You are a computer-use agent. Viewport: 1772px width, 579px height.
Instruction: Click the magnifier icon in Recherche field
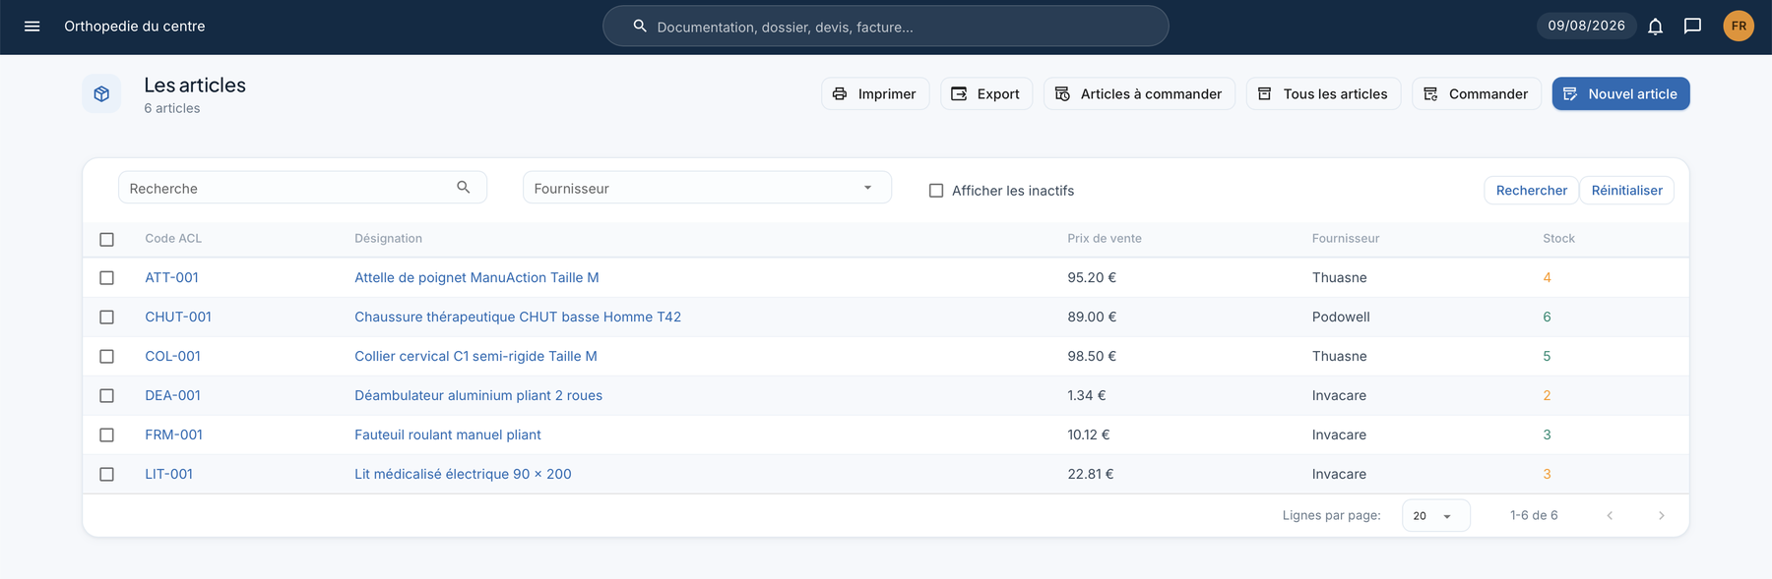pyautogui.click(x=464, y=187)
